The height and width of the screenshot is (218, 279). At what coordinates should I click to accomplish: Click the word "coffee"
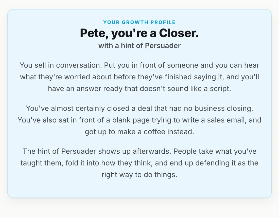[154, 132]
